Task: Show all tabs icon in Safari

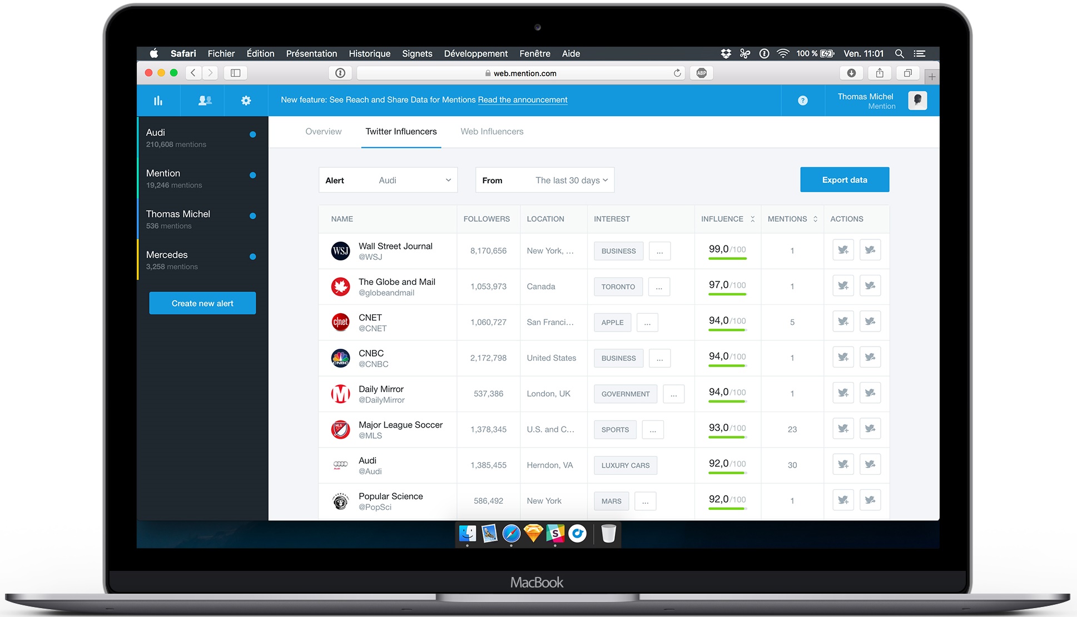Action: click(x=908, y=73)
